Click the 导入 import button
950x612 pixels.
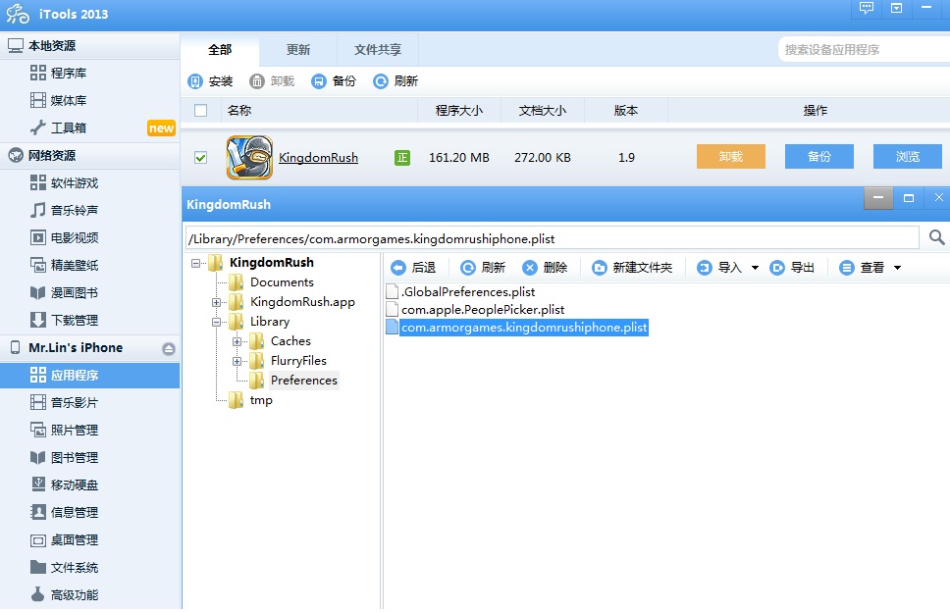[719, 268]
